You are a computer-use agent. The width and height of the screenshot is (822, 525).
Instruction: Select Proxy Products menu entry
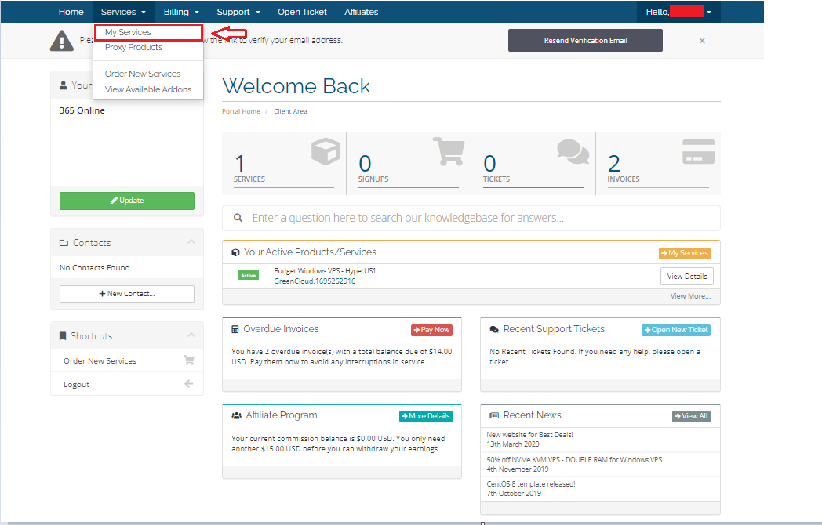[133, 47]
